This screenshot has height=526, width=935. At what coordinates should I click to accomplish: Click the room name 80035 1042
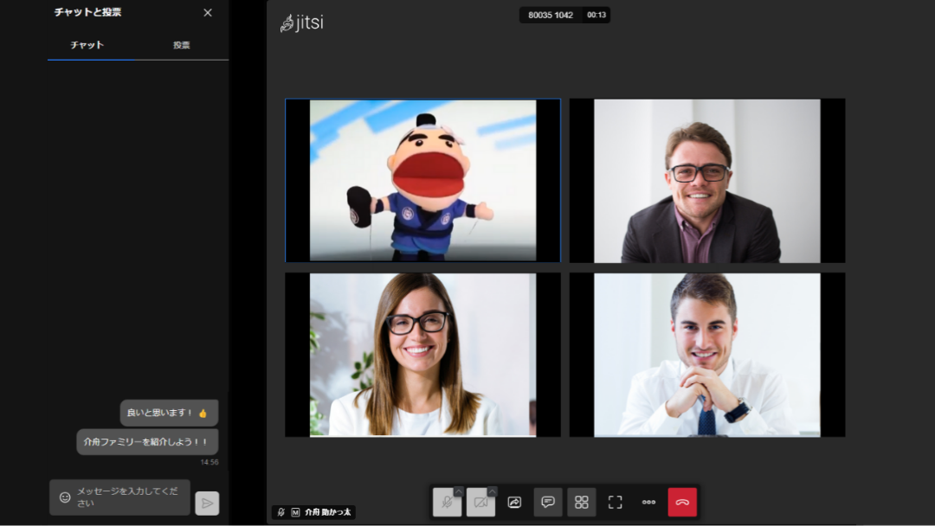[551, 15]
